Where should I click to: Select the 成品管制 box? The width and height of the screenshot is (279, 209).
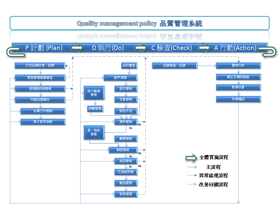tap(126, 161)
